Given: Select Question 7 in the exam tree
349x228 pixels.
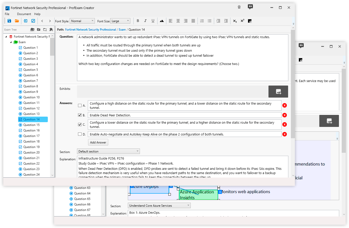Looking at the screenshot, I should (x=30, y=81).
